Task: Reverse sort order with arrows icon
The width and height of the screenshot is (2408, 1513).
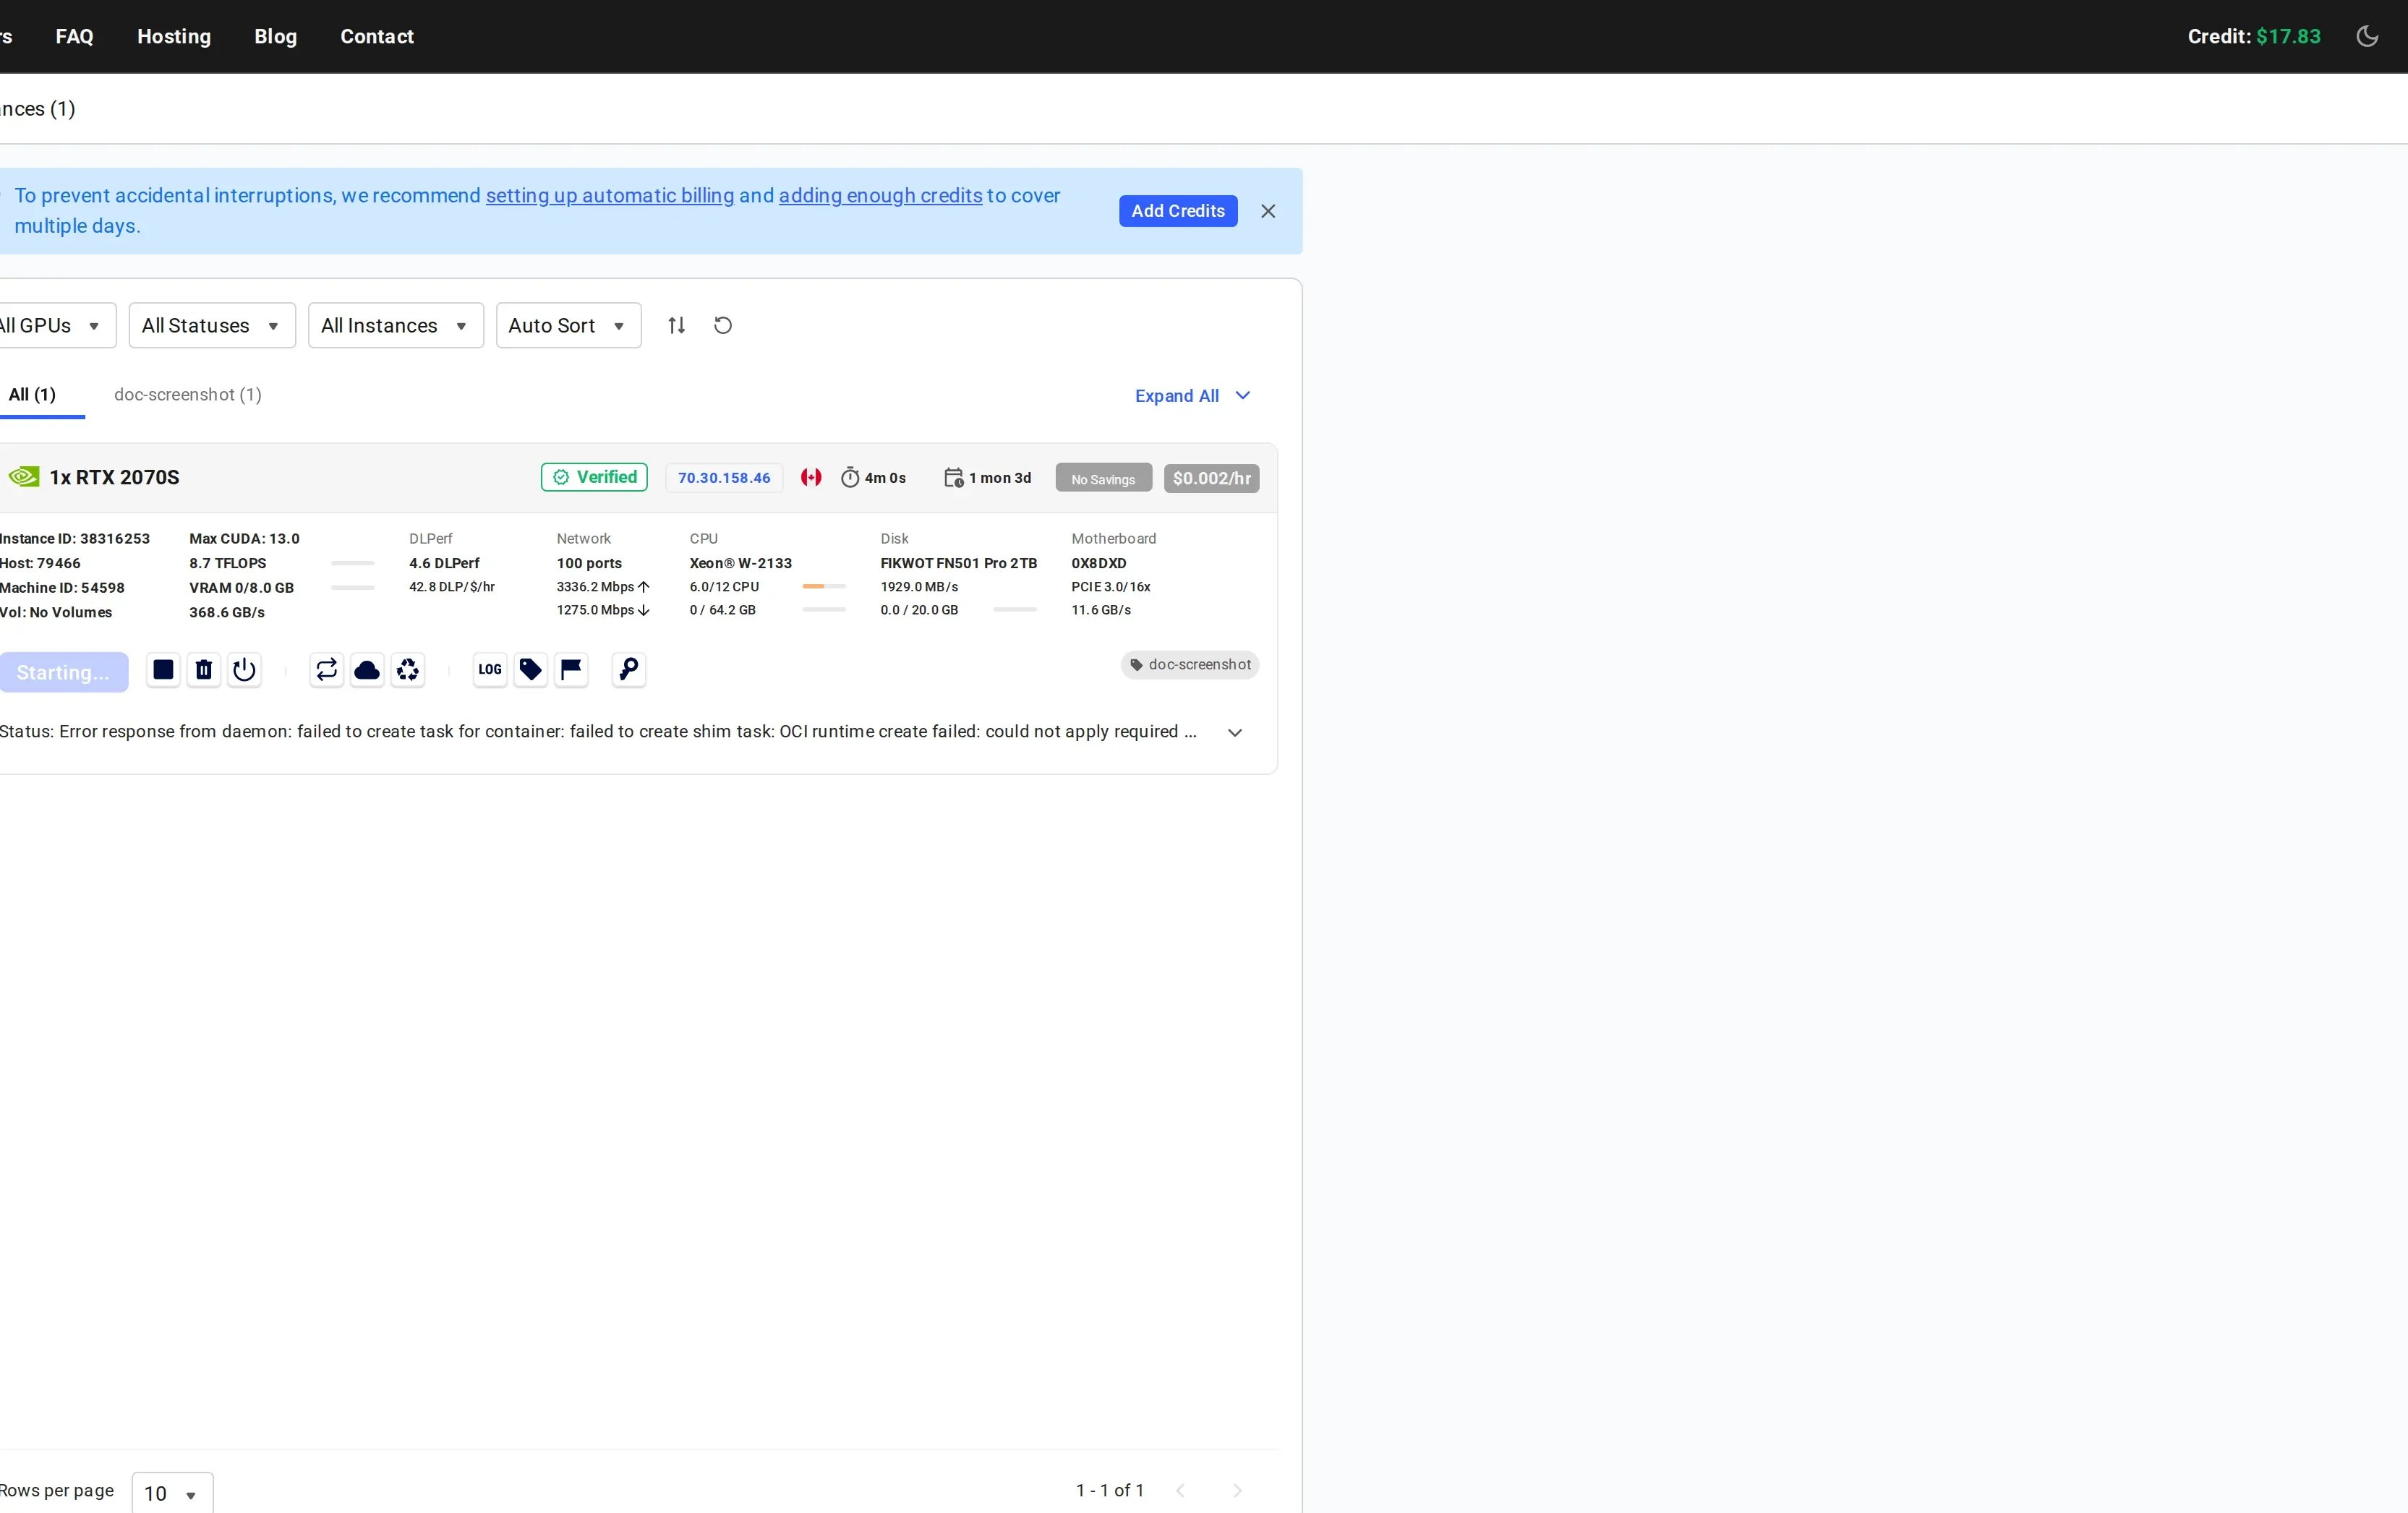Action: click(677, 325)
